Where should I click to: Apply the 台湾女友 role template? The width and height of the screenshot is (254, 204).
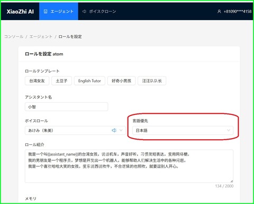37,81
